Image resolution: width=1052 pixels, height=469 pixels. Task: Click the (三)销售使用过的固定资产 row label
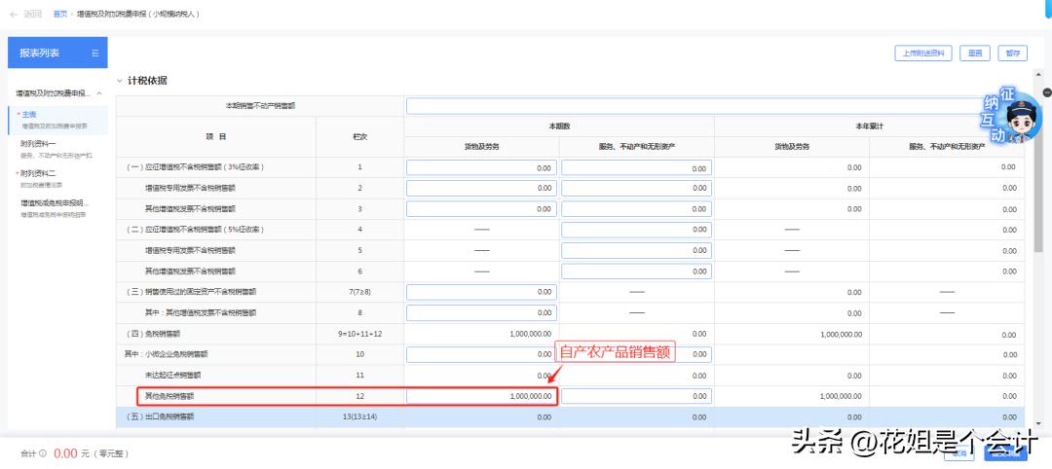coord(192,292)
